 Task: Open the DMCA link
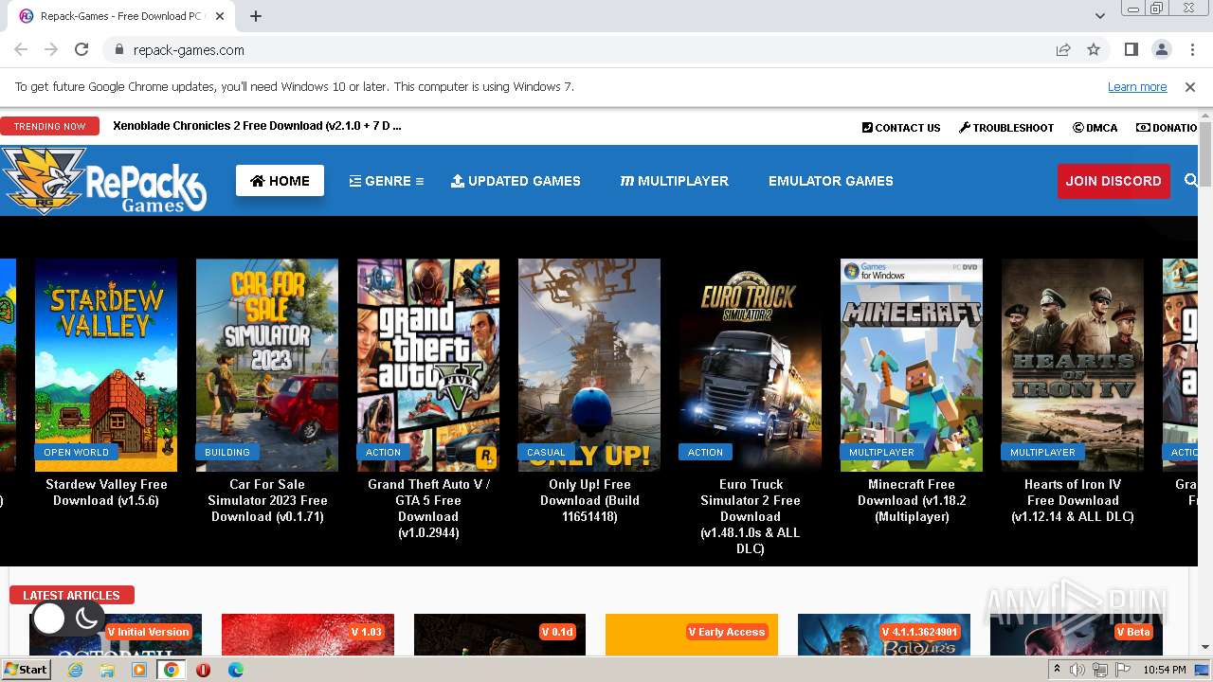1095,128
